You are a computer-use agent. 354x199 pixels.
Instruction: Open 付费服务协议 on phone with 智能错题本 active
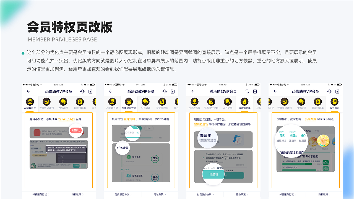[205, 195]
